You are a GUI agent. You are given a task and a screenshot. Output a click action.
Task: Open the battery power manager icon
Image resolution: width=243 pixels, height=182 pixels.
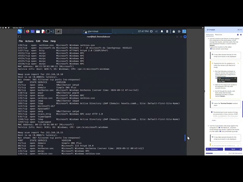(167, 31)
